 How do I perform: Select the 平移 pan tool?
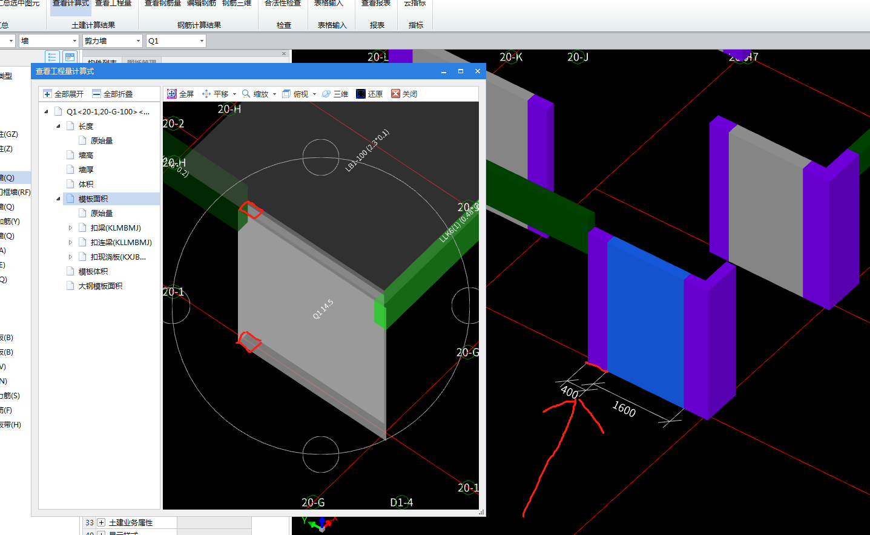216,94
